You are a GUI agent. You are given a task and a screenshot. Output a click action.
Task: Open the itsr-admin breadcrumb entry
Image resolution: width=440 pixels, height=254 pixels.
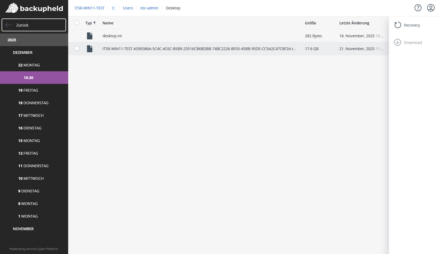click(149, 8)
